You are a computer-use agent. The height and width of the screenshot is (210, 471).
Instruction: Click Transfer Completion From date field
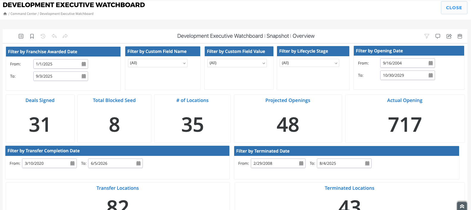tap(46, 163)
